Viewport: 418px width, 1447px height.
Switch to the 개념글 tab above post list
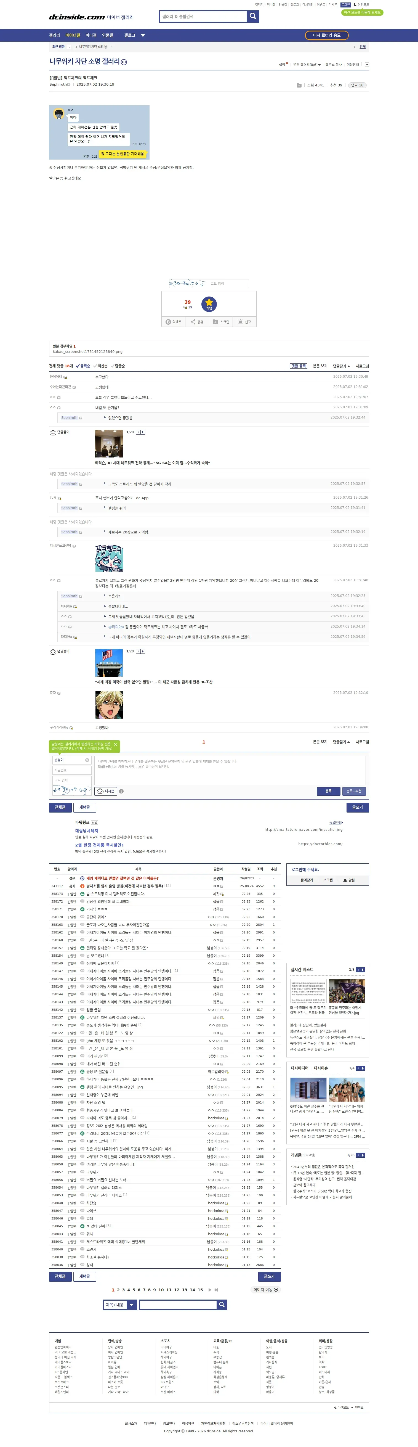tap(85, 807)
